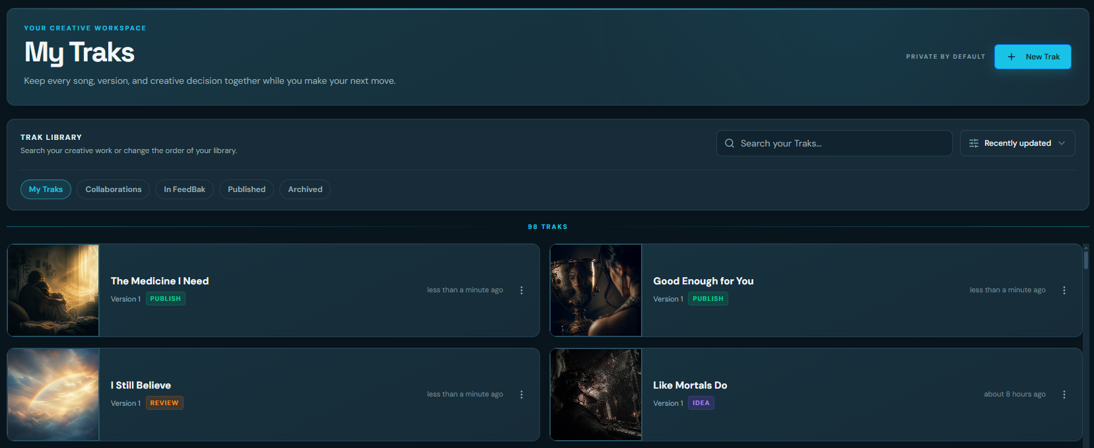The width and height of the screenshot is (1094, 448).
Task: Open Like Mortals Do cover thumbnail
Action: click(x=596, y=395)
